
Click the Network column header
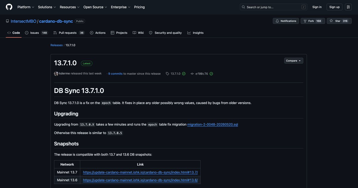[x=67, y=164]
